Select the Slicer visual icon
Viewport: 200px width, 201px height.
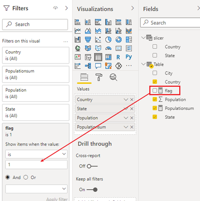point(88,57)
